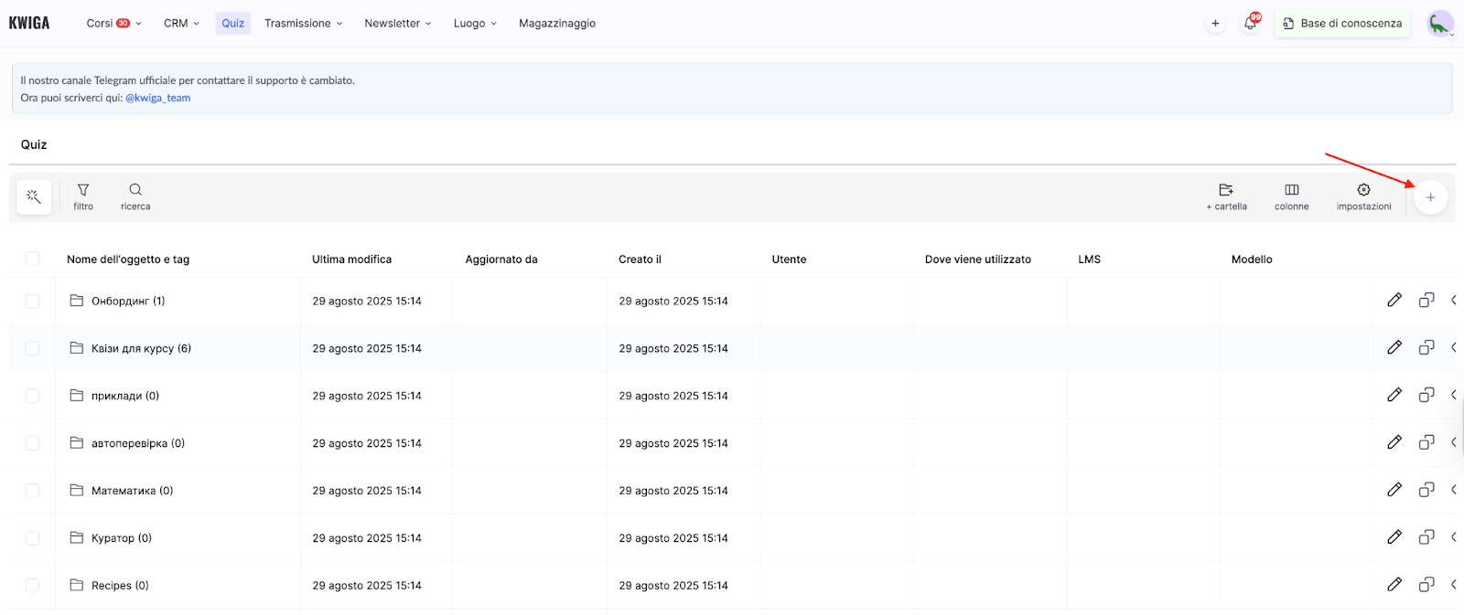Duplicate the Recipes folder row
Screen dimensions: 1464x615
(x=1426, y=585)
